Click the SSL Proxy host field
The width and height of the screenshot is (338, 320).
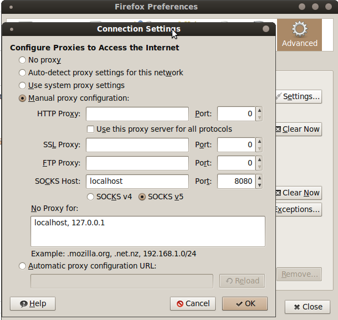pyautogui.click(x=137, y=145)
